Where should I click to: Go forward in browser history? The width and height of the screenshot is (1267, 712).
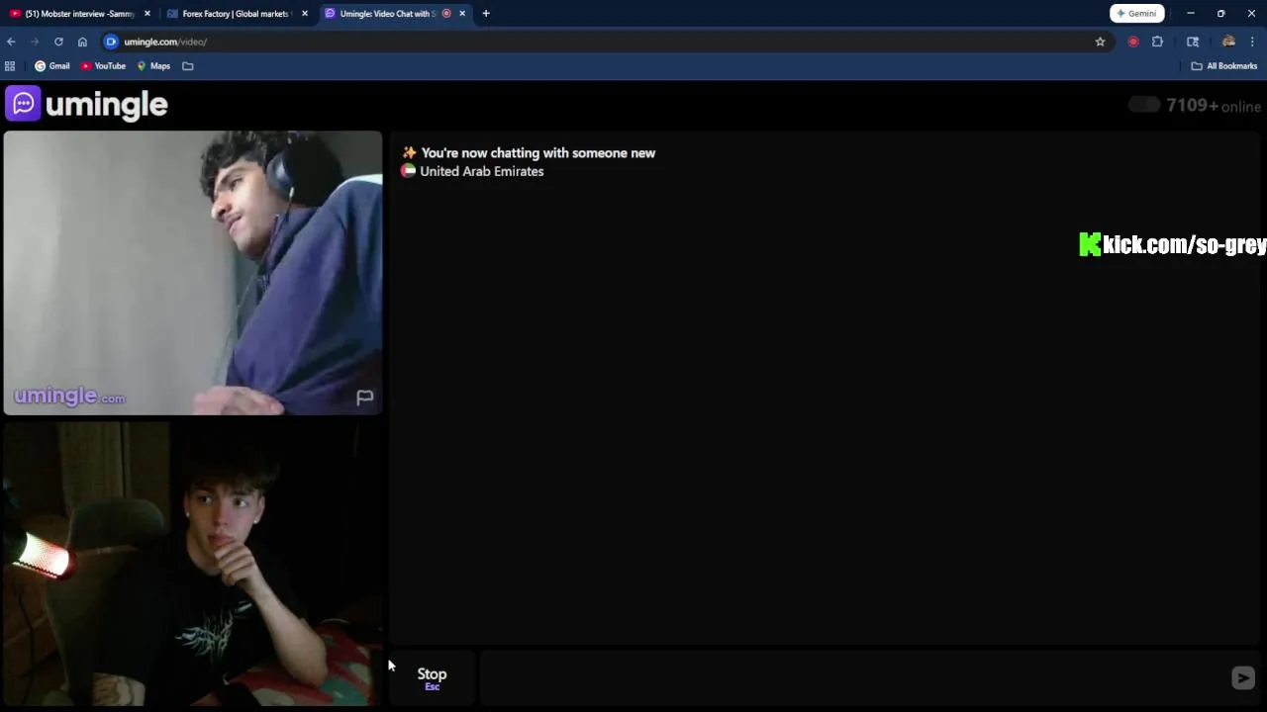coord(35,42)
